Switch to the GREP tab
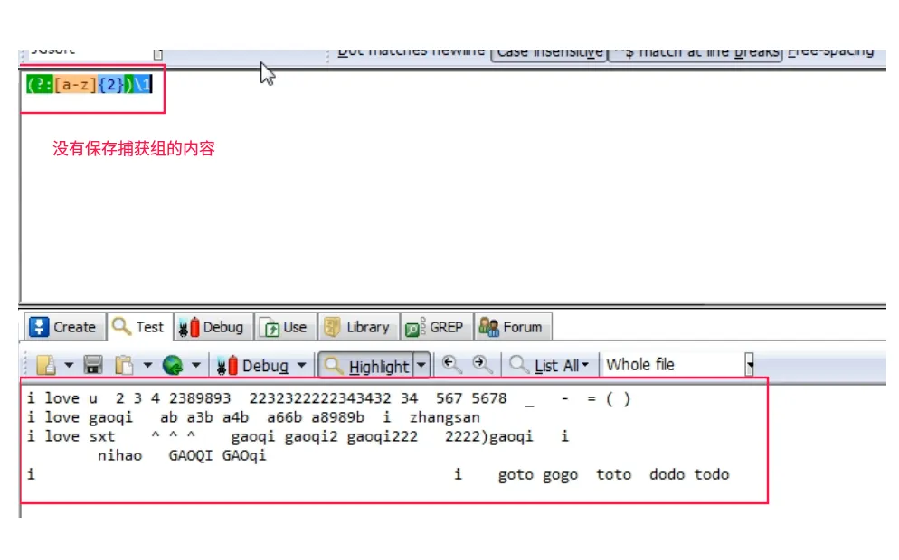899x560 pixels. click(x=436, y=327)
